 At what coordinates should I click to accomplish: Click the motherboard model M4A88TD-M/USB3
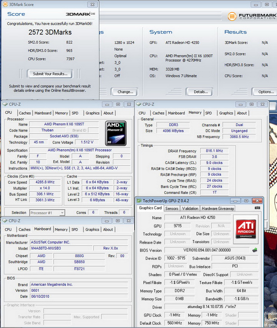[x=61, y=248]
